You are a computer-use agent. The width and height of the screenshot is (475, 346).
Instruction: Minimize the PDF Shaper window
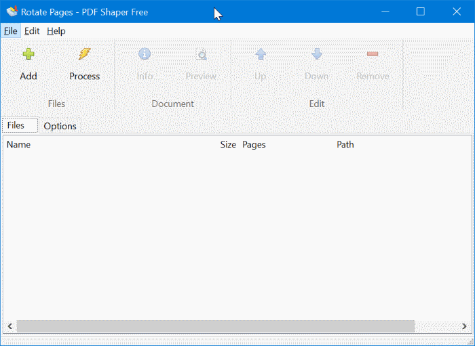(x=385, y=12)
